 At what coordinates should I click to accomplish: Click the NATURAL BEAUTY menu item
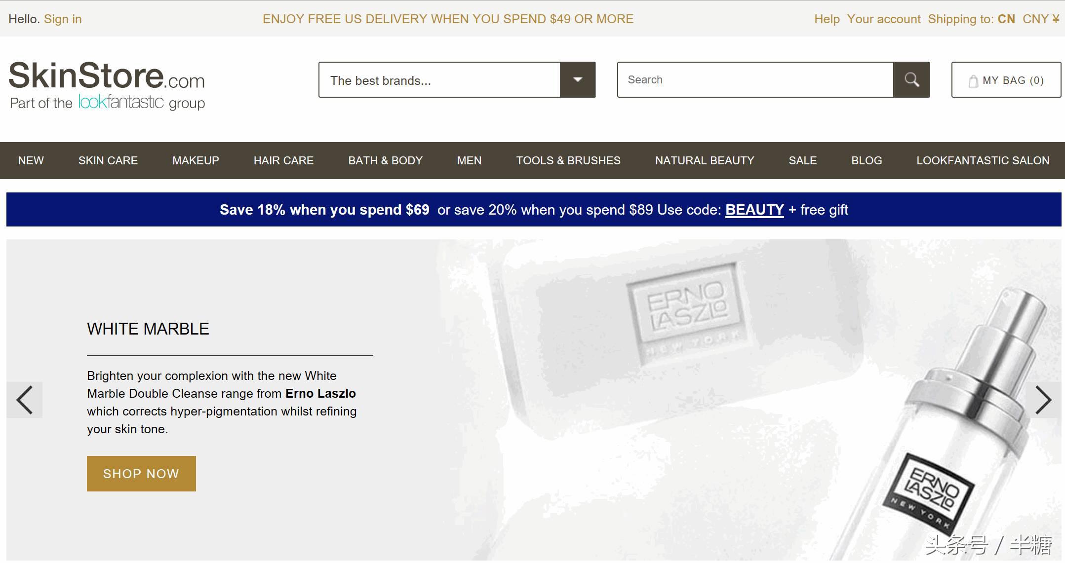(705, 160)
